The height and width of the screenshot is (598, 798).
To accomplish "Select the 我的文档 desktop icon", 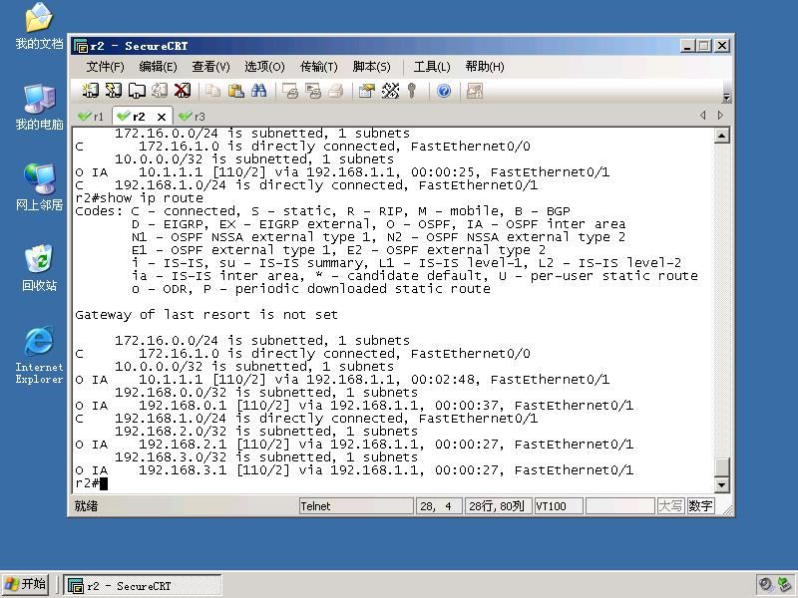I will tap(39, 27).
